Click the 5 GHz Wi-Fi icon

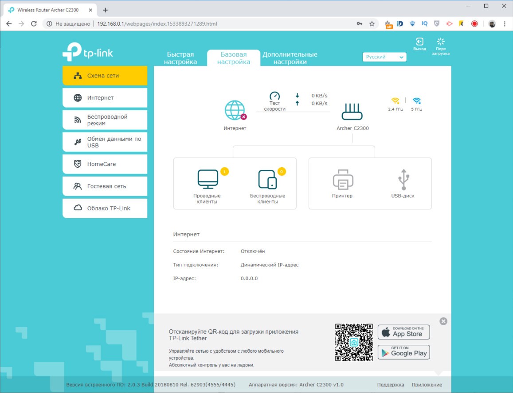pyautogui.click(x=416, y=101)
